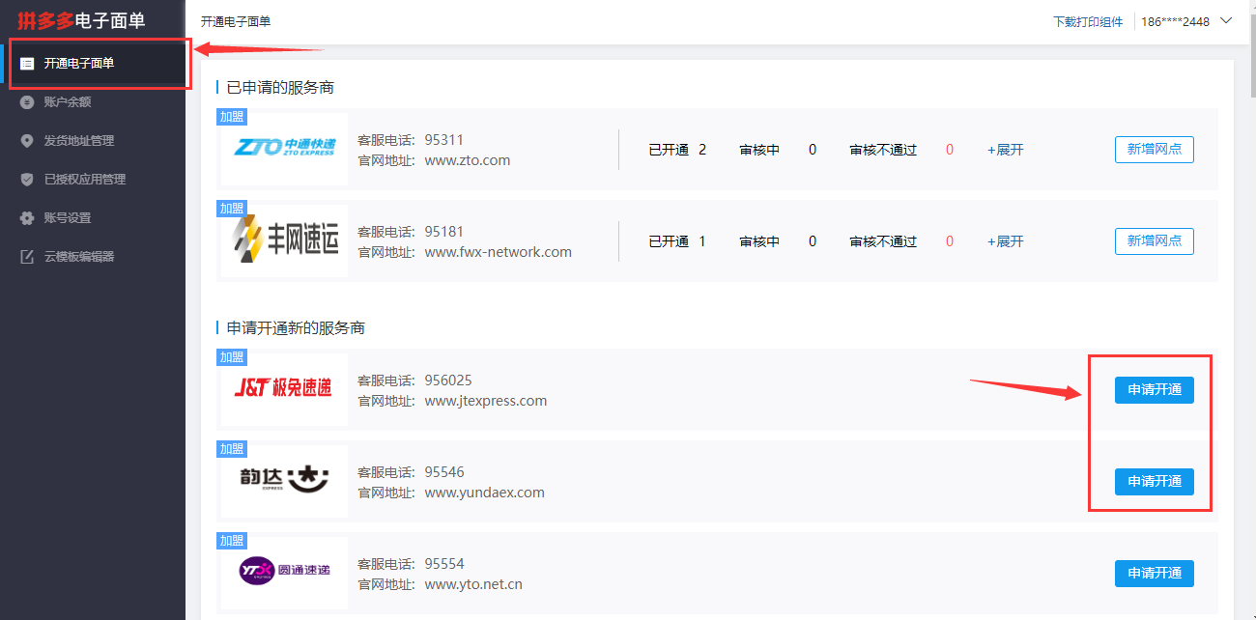The width and height of the screenshot is (1256, 620).
Task: Click 申请开通 for 韵达
Action: click(1155, 482)
